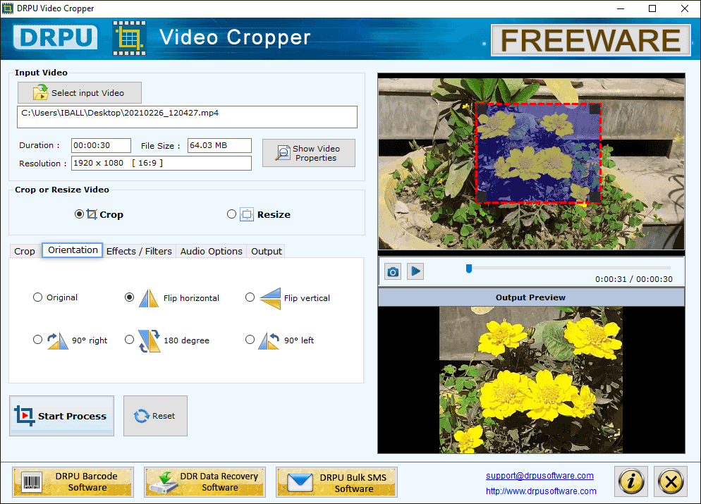The width and height of the screenshot is (701, 504).
Task: Click the 0:00:31 / 00:00:30 time readout
Action: click(x=633, y=279)
